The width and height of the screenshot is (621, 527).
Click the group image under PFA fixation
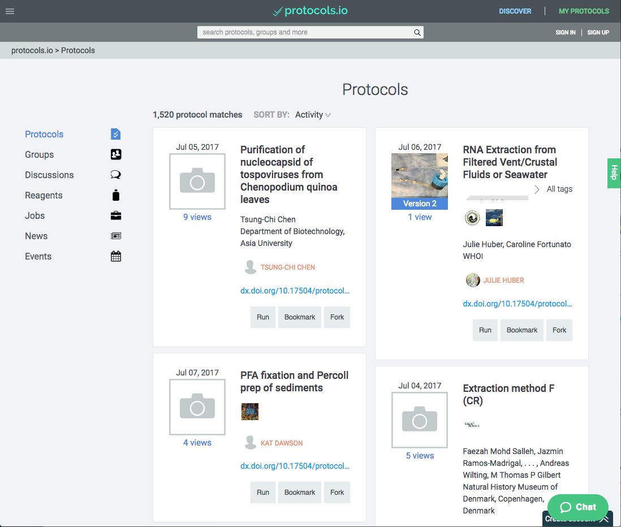(x=250, y=412)
